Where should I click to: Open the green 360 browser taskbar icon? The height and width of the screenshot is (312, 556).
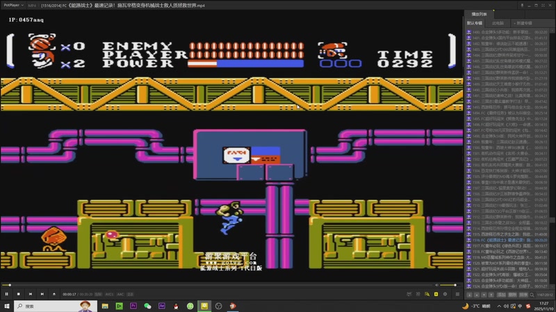pyautogui.click(x=190, y=306)
